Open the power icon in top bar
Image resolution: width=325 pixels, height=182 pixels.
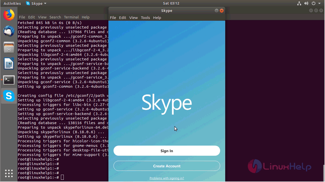[314, 4]
